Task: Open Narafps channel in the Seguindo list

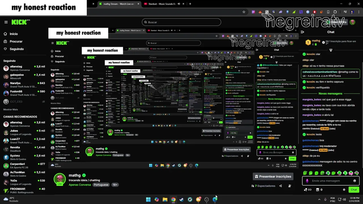Action: (24, 85)
